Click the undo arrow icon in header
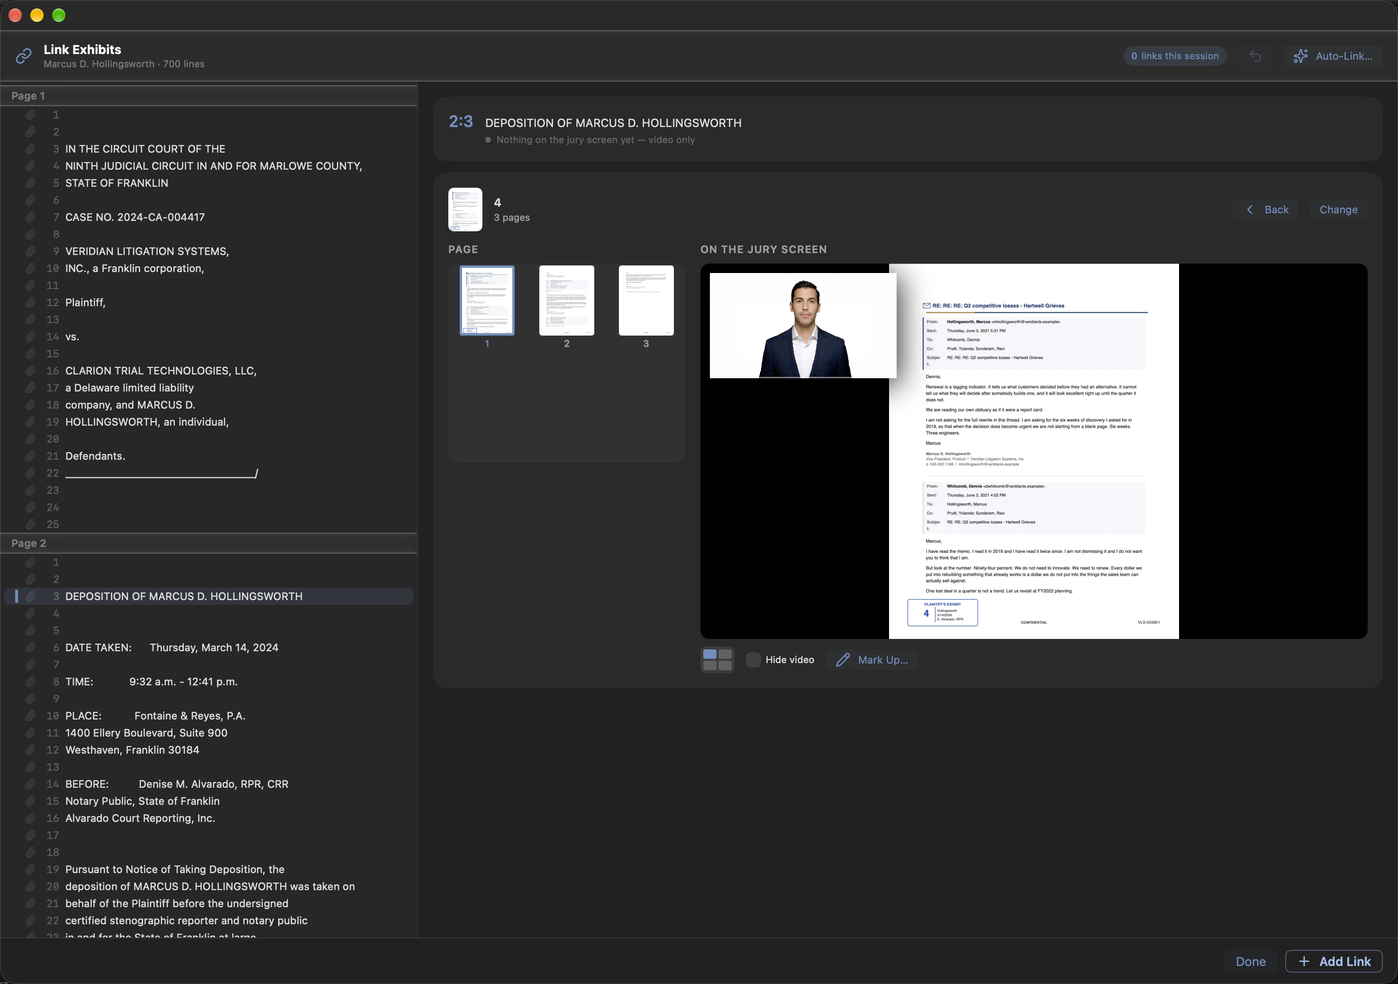The height and width of the screenshot is (984, 1398). click(1255, 56)
